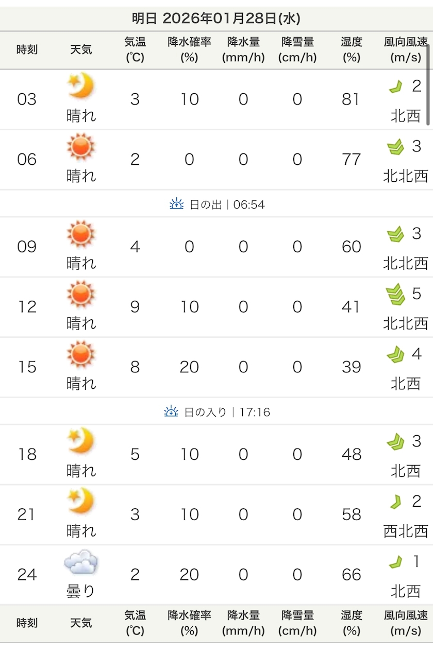
Task: Click the 風向風速 column header at top
Action: point(406,49)
